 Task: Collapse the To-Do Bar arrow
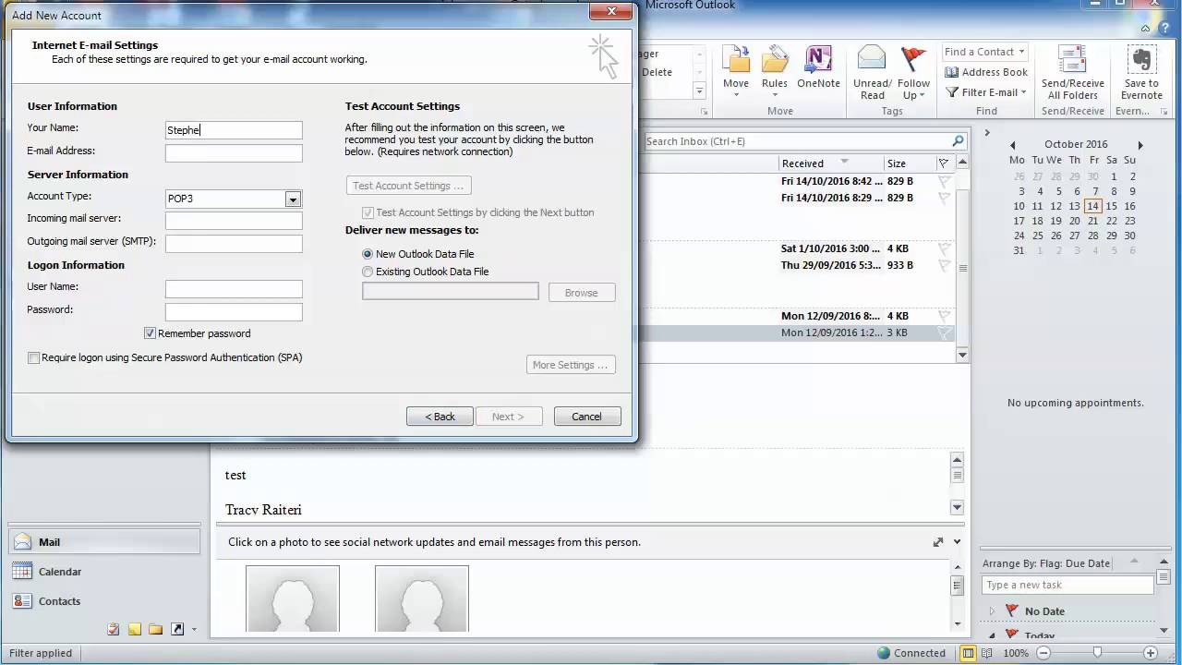point(987,133)
